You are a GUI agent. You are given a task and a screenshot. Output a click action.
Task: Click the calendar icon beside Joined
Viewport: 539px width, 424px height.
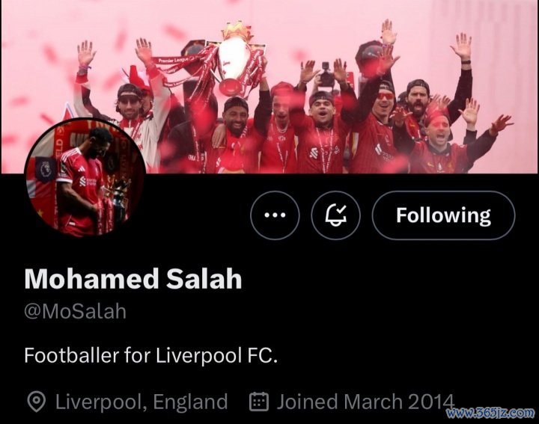click(x=258, y=402)
